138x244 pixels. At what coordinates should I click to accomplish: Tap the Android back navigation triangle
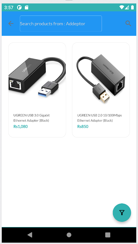[30, 235]
